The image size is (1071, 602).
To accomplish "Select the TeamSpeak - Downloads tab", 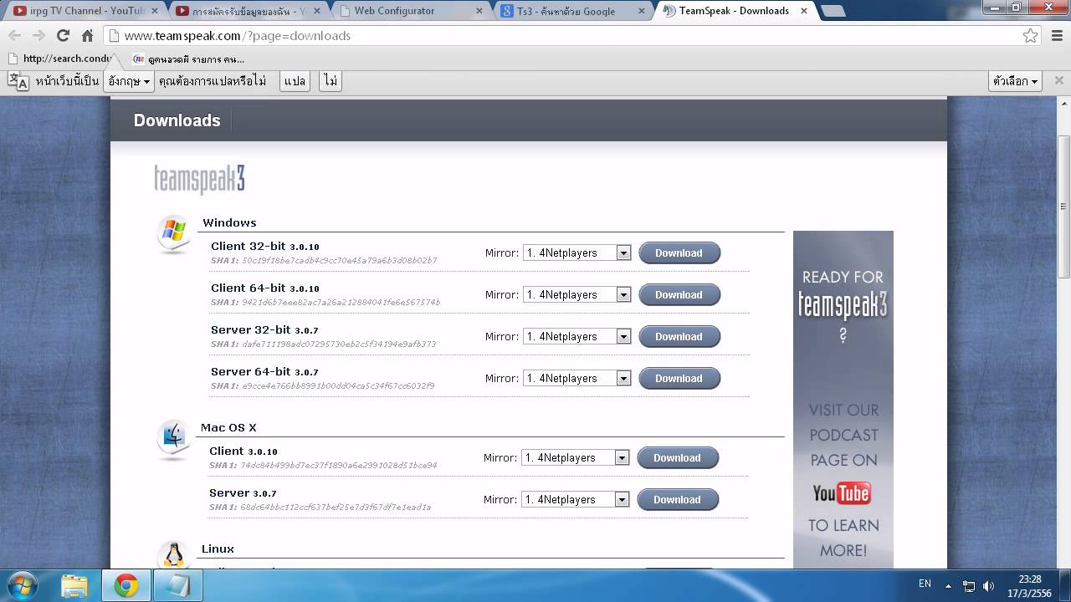I will [x=734, y=11].
